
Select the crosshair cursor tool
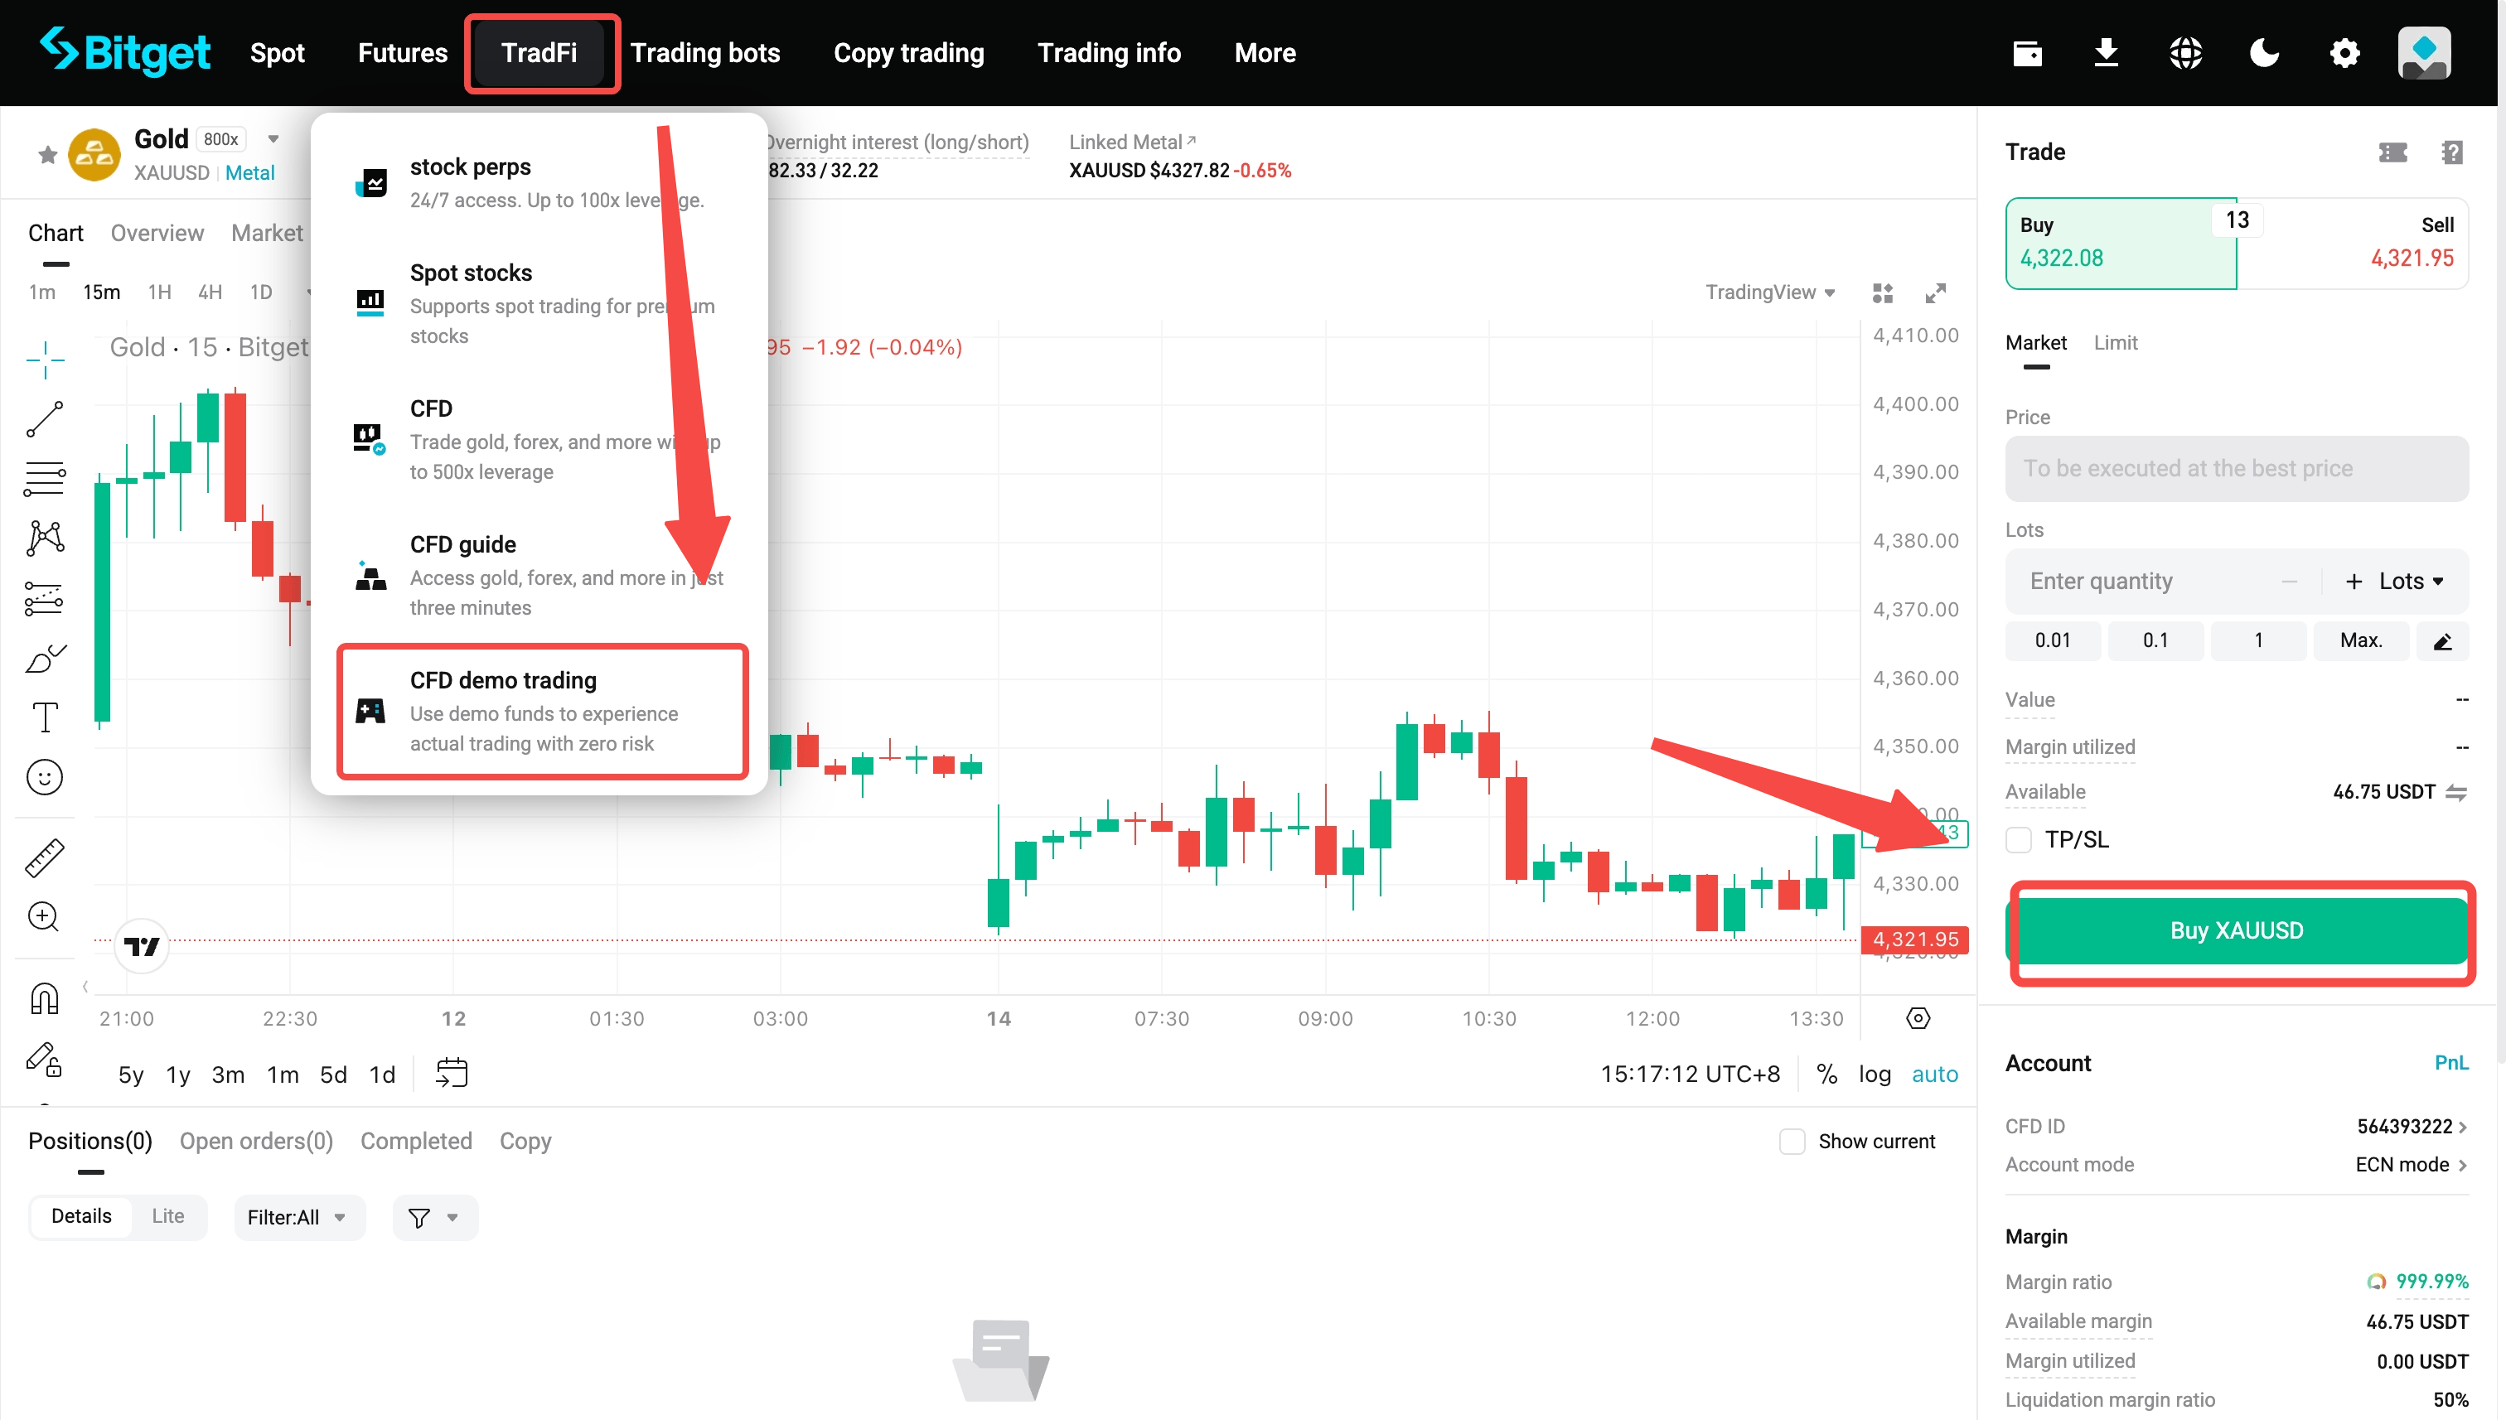[45, 360]
